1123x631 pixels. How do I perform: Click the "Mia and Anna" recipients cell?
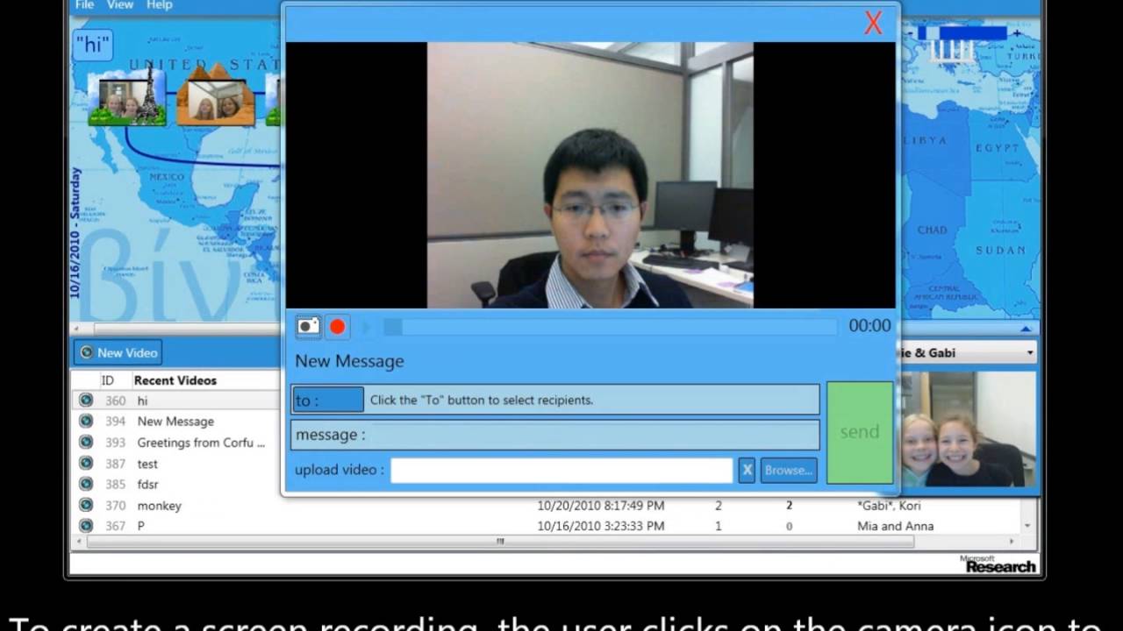(895, 527)
